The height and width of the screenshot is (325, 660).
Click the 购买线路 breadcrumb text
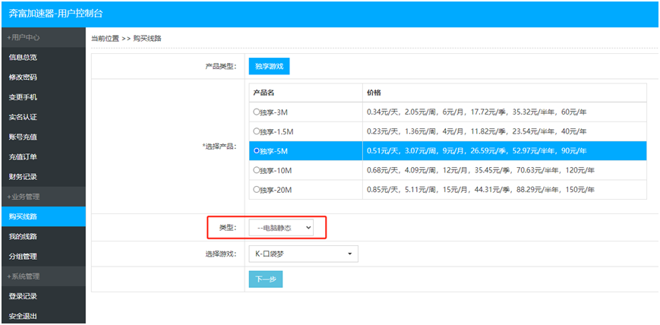pos(148,38)
